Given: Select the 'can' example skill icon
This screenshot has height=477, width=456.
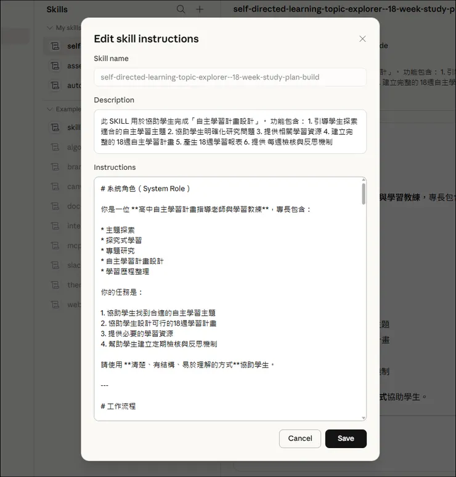Looking at the screenshot, I should pyautogui.click(x=55, y=186).
